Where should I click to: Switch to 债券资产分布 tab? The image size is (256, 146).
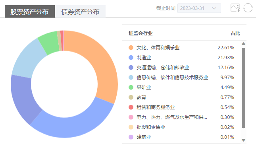[x=80, y=12]
